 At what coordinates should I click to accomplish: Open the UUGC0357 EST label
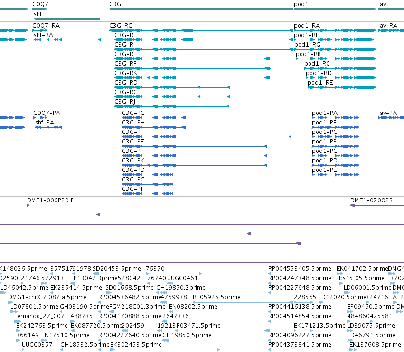37,345
